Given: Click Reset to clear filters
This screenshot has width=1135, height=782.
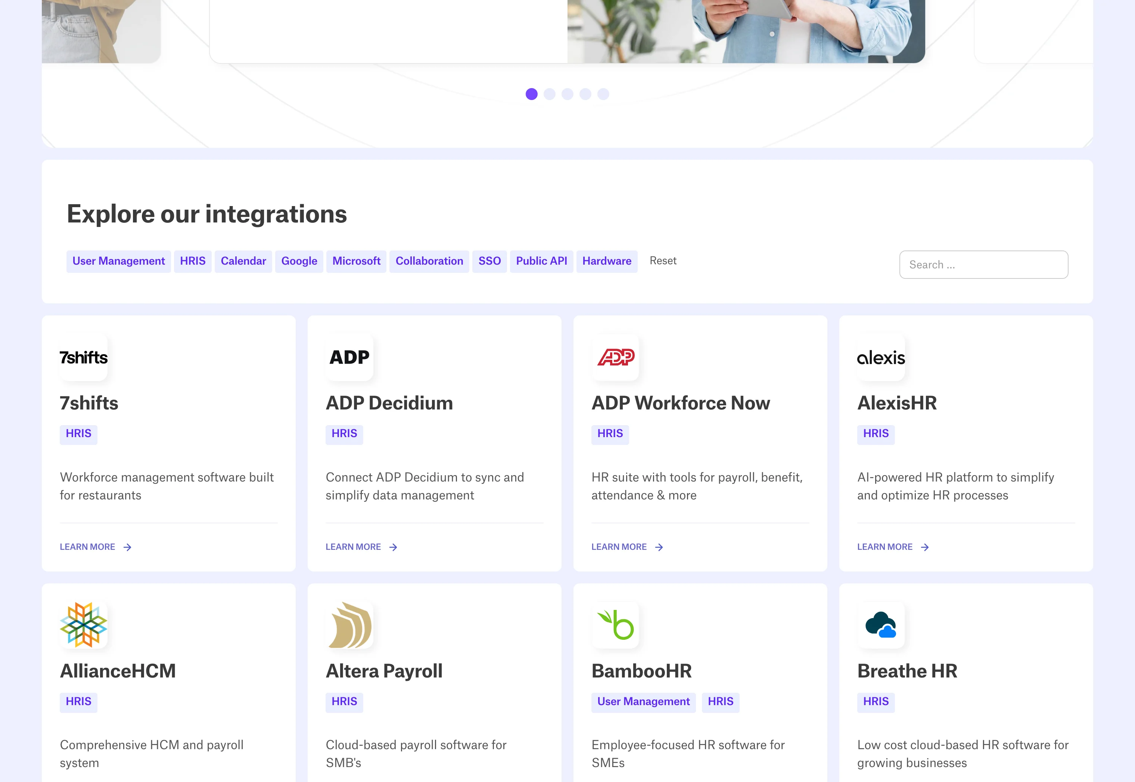Looking at the screenshot, I should coord(663,261).
